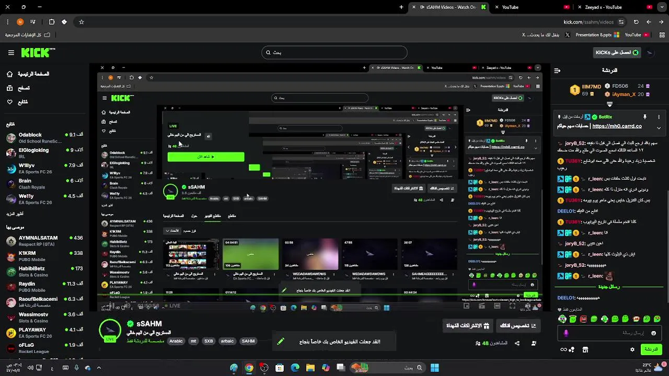Click the infinity icon below chat
The width and height of the screenshot is (669, 376).
coord(563,349)
